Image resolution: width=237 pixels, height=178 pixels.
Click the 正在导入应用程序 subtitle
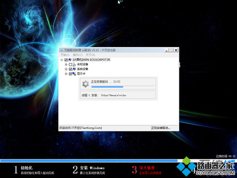tap(150, 173)
